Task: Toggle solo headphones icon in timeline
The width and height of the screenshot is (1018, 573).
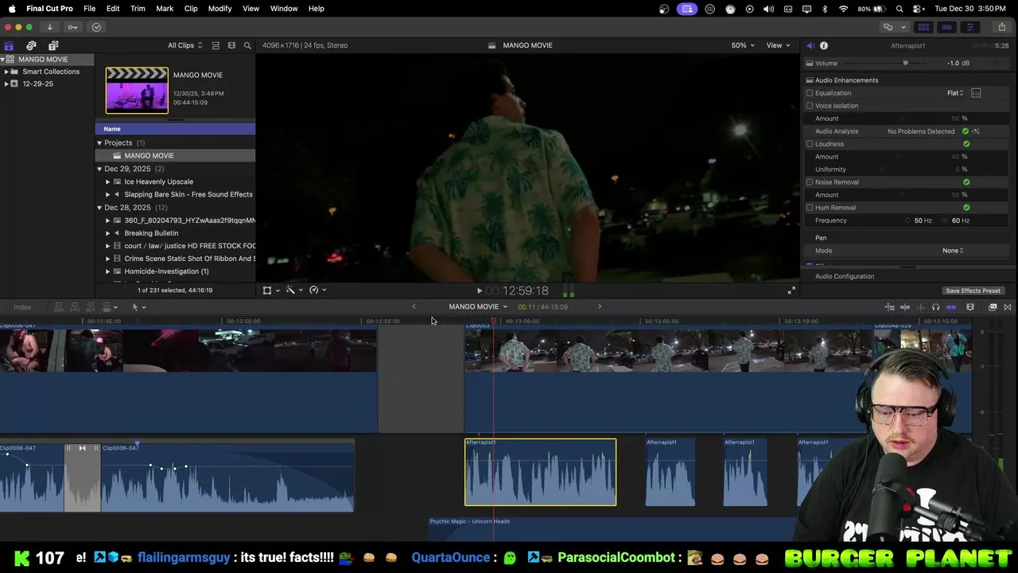Action: tap(935, 307)
